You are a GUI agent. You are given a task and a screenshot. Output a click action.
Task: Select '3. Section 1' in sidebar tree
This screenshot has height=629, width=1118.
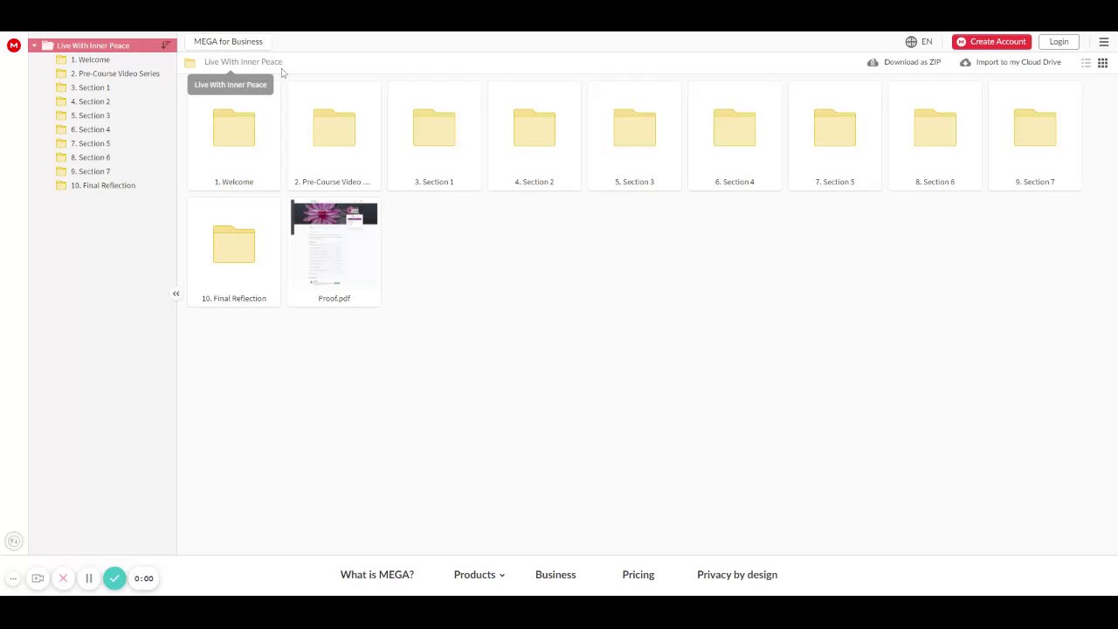pos(90,87)
